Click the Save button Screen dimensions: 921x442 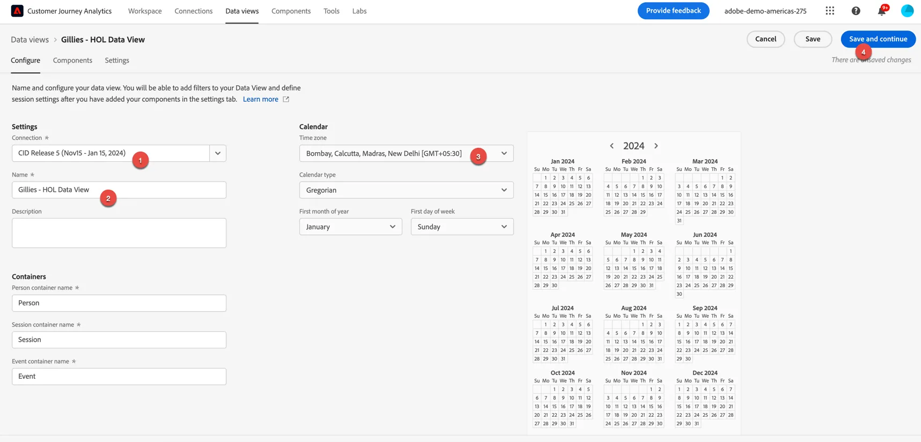click(813, 39)
